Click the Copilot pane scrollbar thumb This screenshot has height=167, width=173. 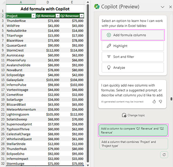171,99
